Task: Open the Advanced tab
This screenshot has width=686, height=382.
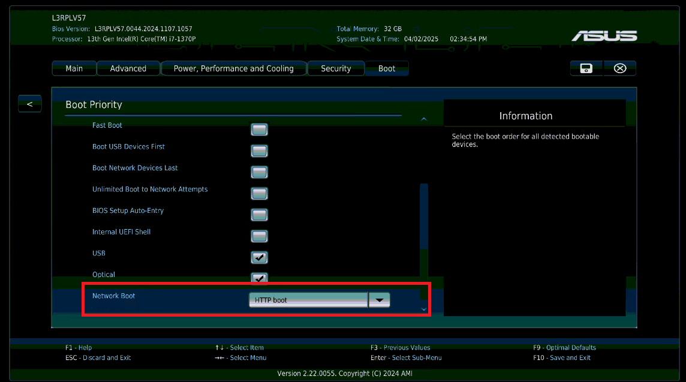Action: coord(128,68)
